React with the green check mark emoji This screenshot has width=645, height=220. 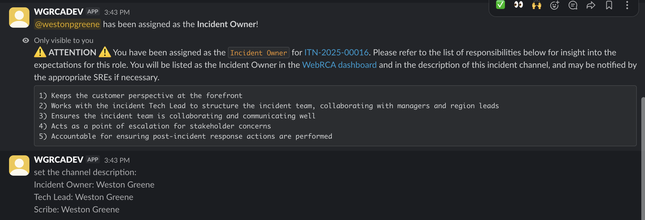pos(500,5)
